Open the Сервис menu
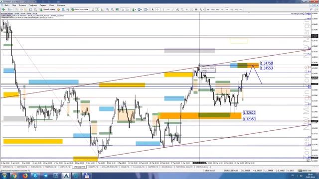The height and width of the screenshot is (179, 319). [x=43, y=5]
